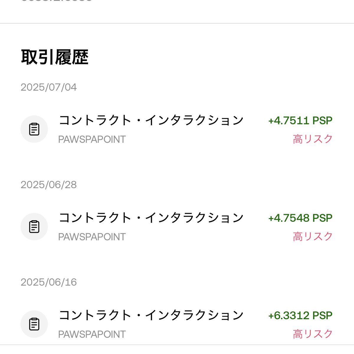Tap 高リスク warning below +4.7548 PSP
The width and height of the screenshot is (354, 354).
tap(313, 236)
